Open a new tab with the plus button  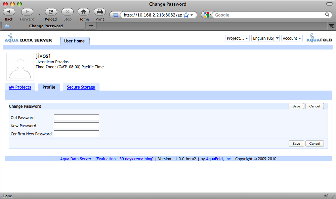pos(91,26)
